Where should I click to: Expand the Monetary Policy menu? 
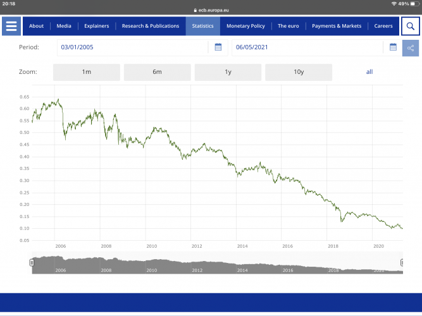tap(245, 26)
